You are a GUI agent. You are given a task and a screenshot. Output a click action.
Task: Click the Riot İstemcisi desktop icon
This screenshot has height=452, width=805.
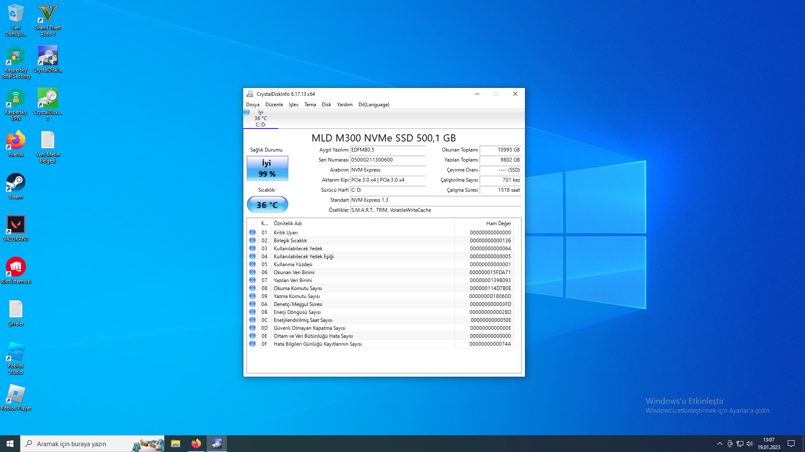coord(16,270)
